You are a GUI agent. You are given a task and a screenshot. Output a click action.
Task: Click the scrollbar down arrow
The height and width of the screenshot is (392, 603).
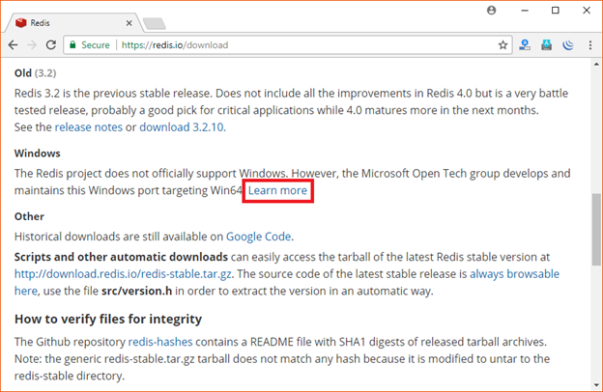[596, 384]
